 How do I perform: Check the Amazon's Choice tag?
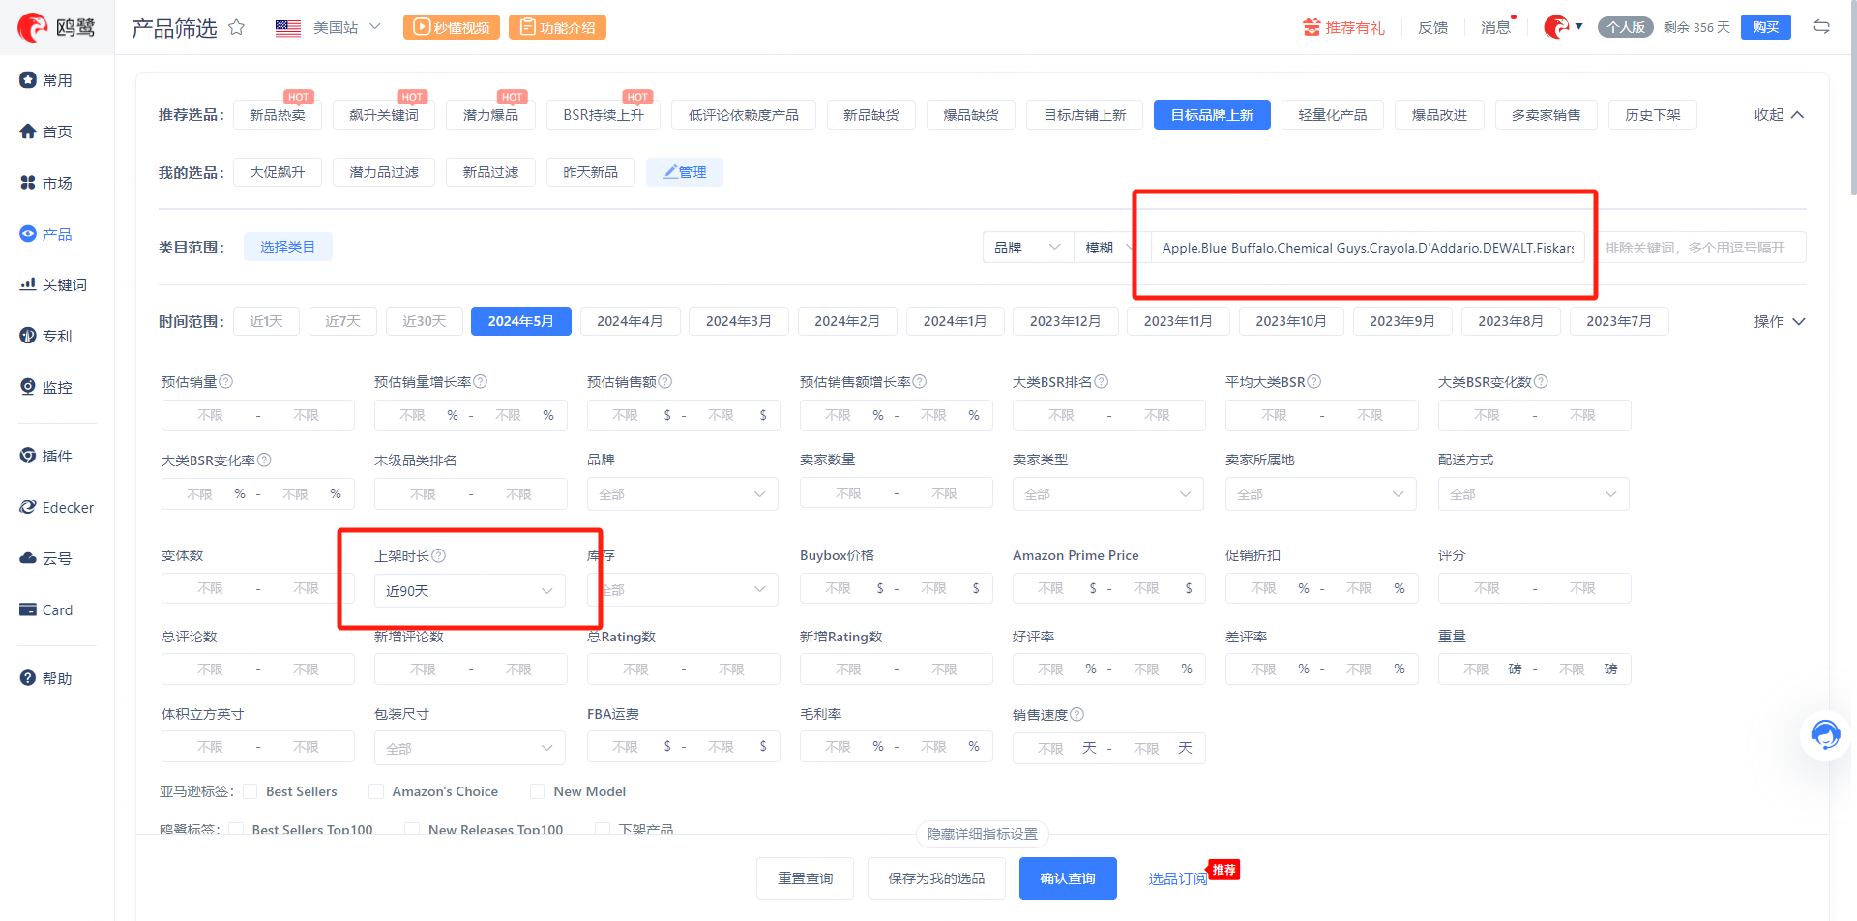click(377, 791)
